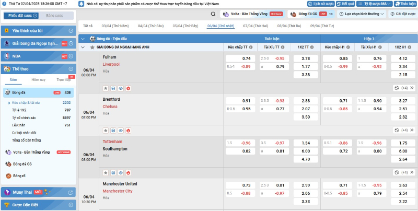Image resolution: width=418 pixels, height=211 pixels.
Task: Switch to Phiếu đặt cược tab
Action: (21, 16)
